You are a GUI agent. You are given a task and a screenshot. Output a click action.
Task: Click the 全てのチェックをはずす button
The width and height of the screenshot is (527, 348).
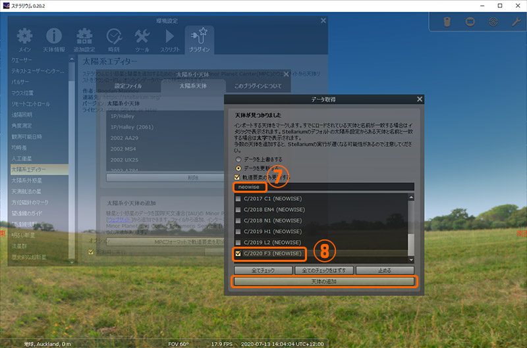324,270
